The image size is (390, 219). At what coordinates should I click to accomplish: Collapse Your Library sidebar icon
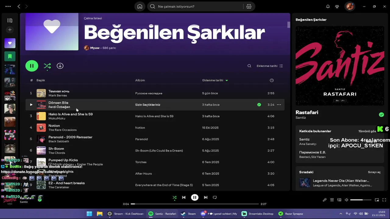coord(10,20)
